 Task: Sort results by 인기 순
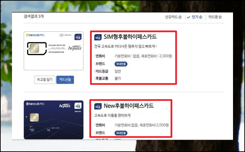pyautogui.click(x=197, y=17)
